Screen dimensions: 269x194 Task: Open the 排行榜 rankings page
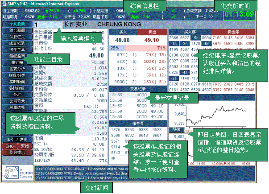17,62
